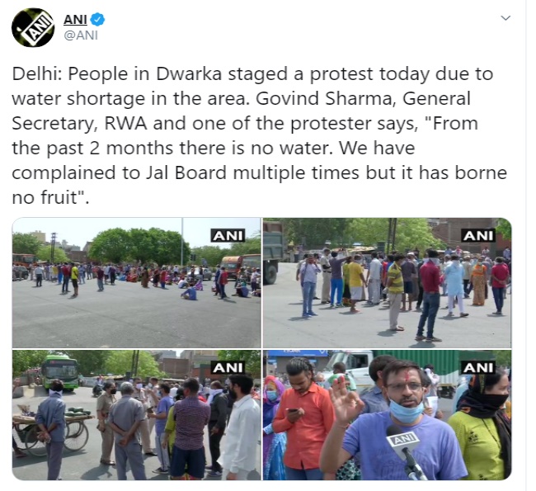Click the ANI watermark on bottom-left photo
The width and height of the screenshot is (536, 491).
click(x=228, y=368)
